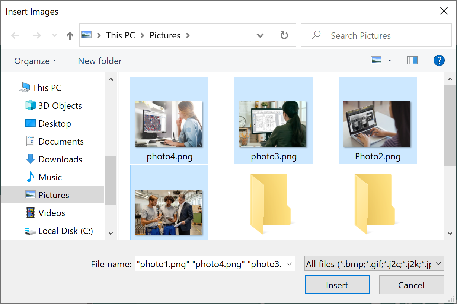457x304 pixels.
Task: Click the change view icon
Action: 376,60
